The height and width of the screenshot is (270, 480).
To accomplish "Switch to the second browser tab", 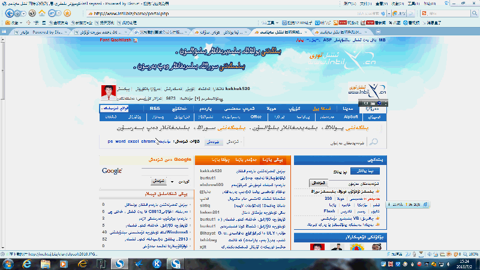I will [101, 32].
